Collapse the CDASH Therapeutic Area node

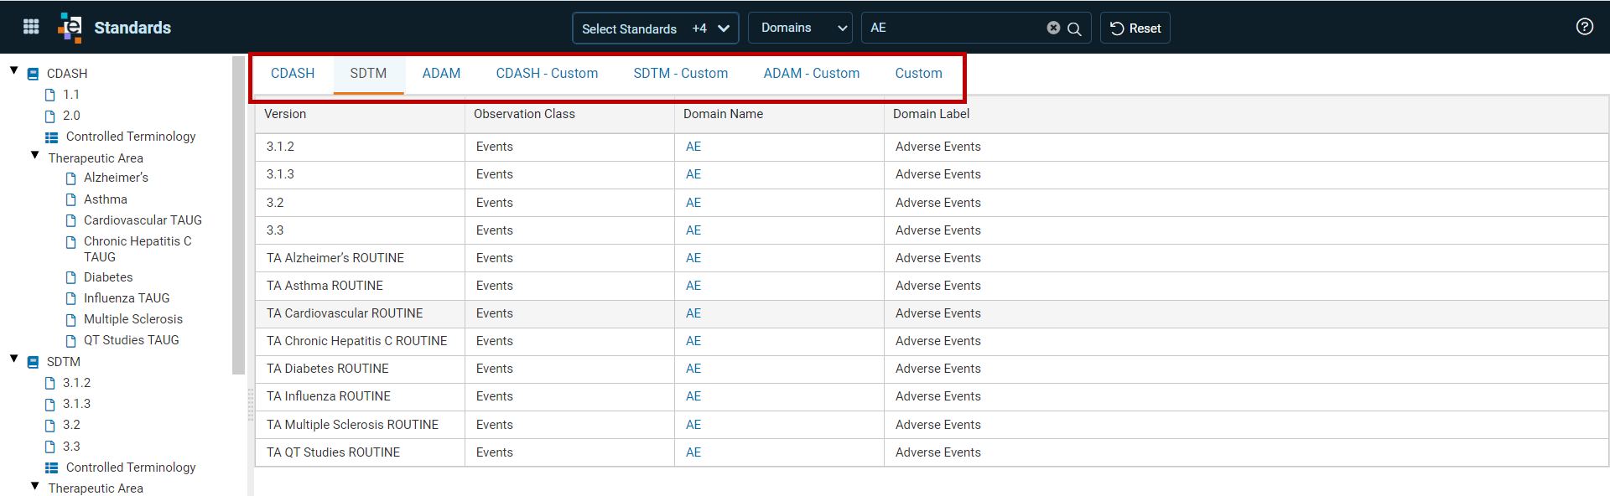click(34, 155)
